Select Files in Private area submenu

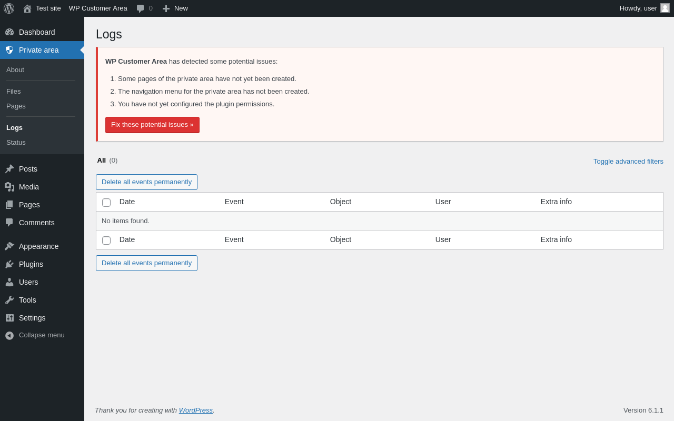click(x=14, y=92)
